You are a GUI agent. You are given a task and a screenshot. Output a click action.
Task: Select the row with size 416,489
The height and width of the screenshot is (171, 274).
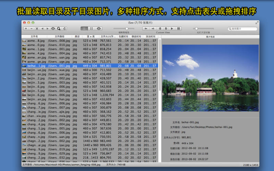pos(90,74)
